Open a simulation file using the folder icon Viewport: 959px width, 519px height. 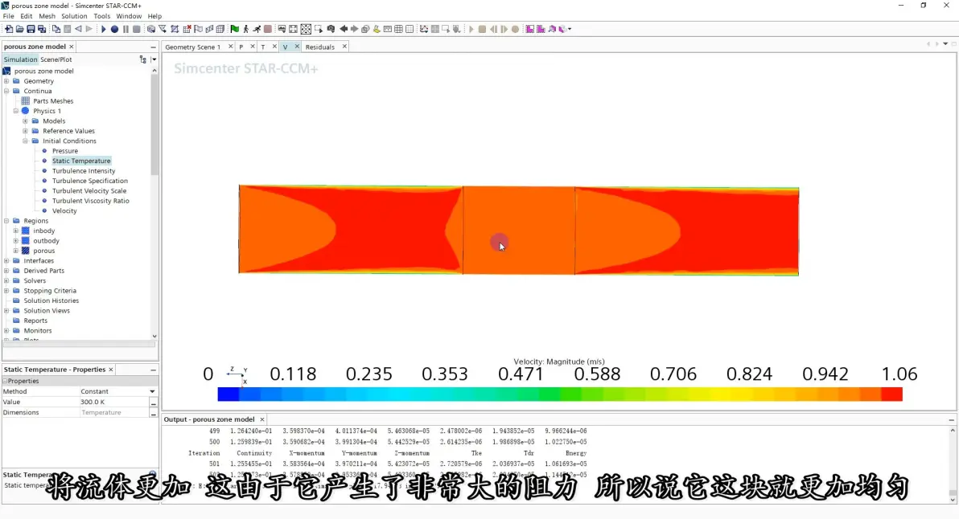click(19, 29)
